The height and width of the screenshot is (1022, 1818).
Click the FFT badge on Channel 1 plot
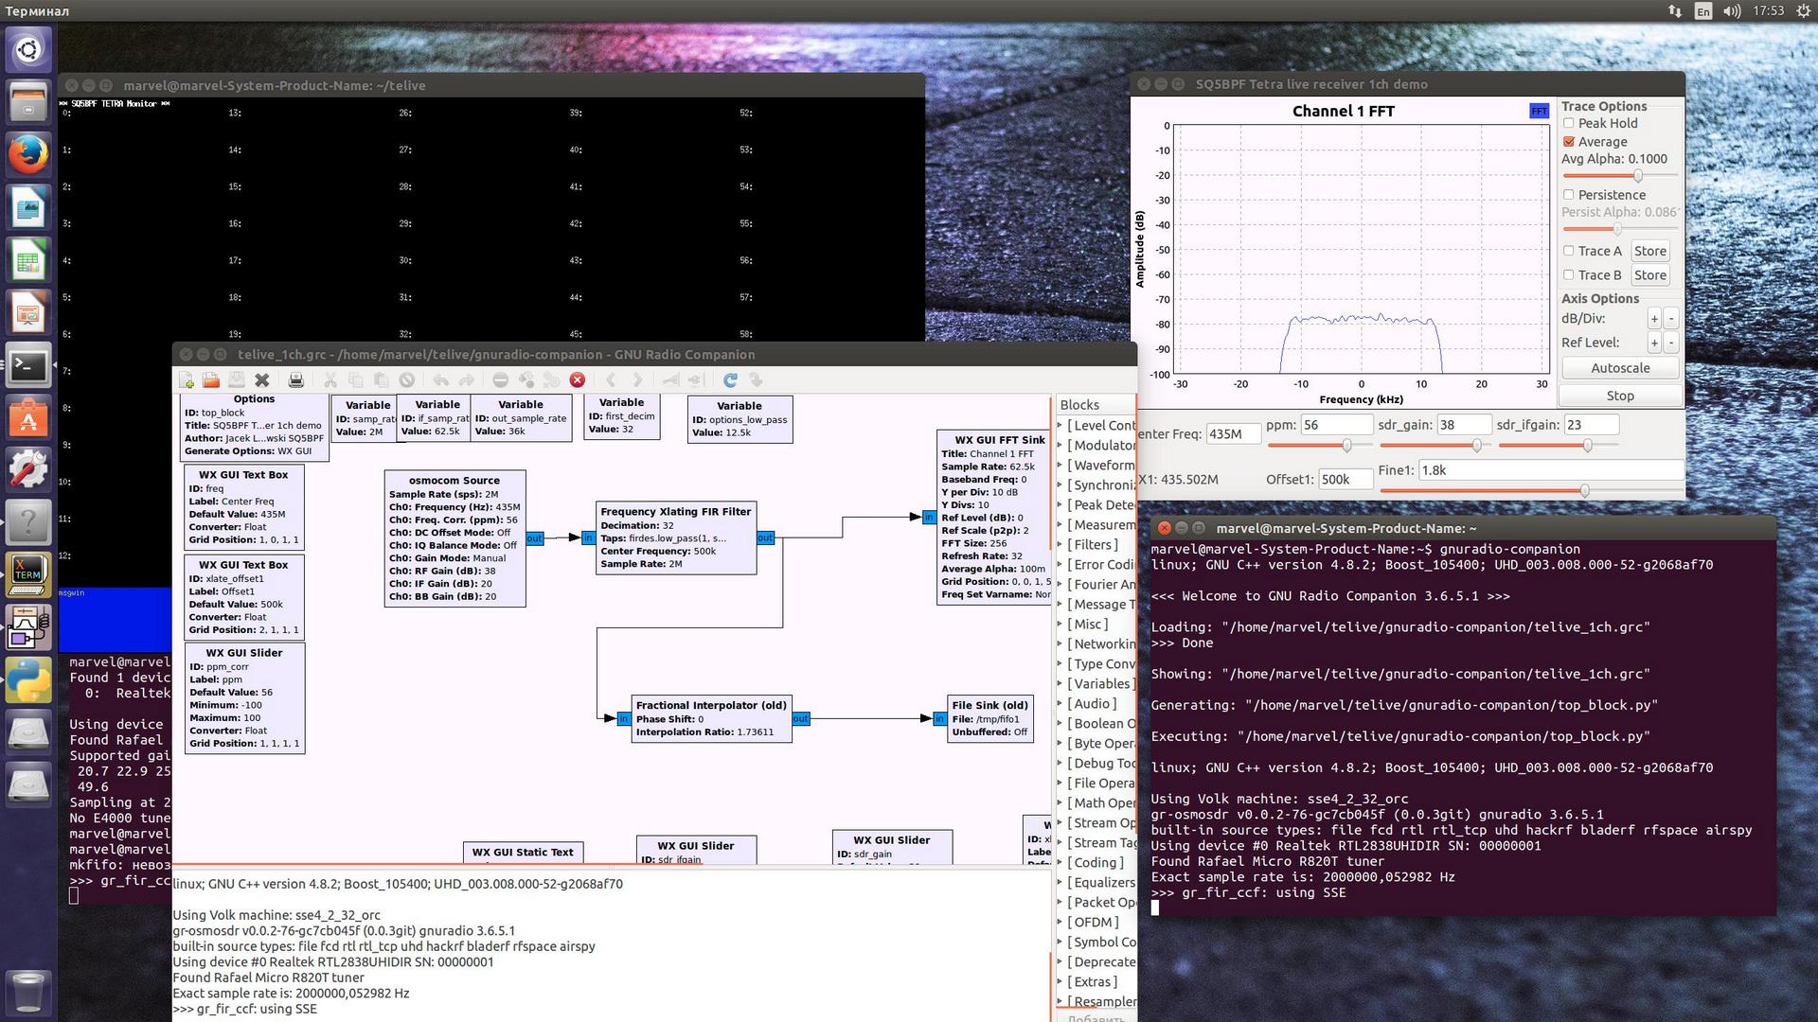1539,112
